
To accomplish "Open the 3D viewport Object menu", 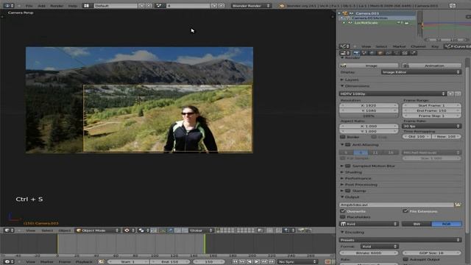I will click(64, 230).
